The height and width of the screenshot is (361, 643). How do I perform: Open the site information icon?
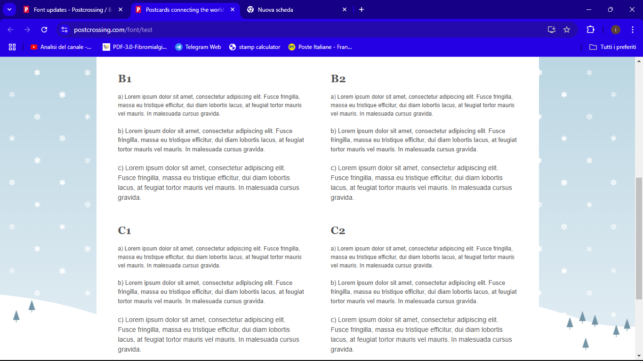[x=64, y=30]
